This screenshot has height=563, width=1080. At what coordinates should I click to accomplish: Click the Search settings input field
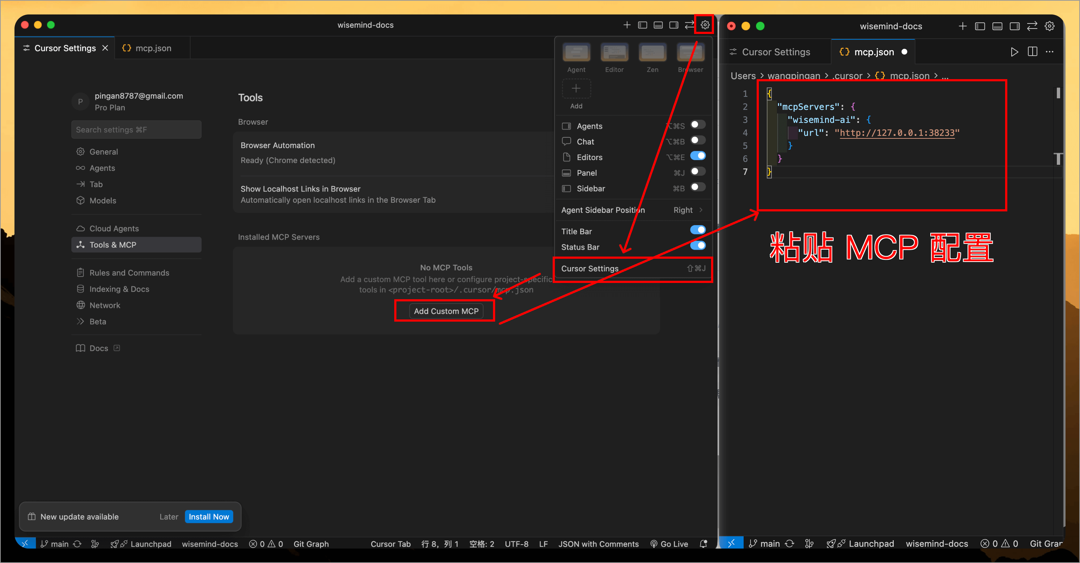[136, 130]
